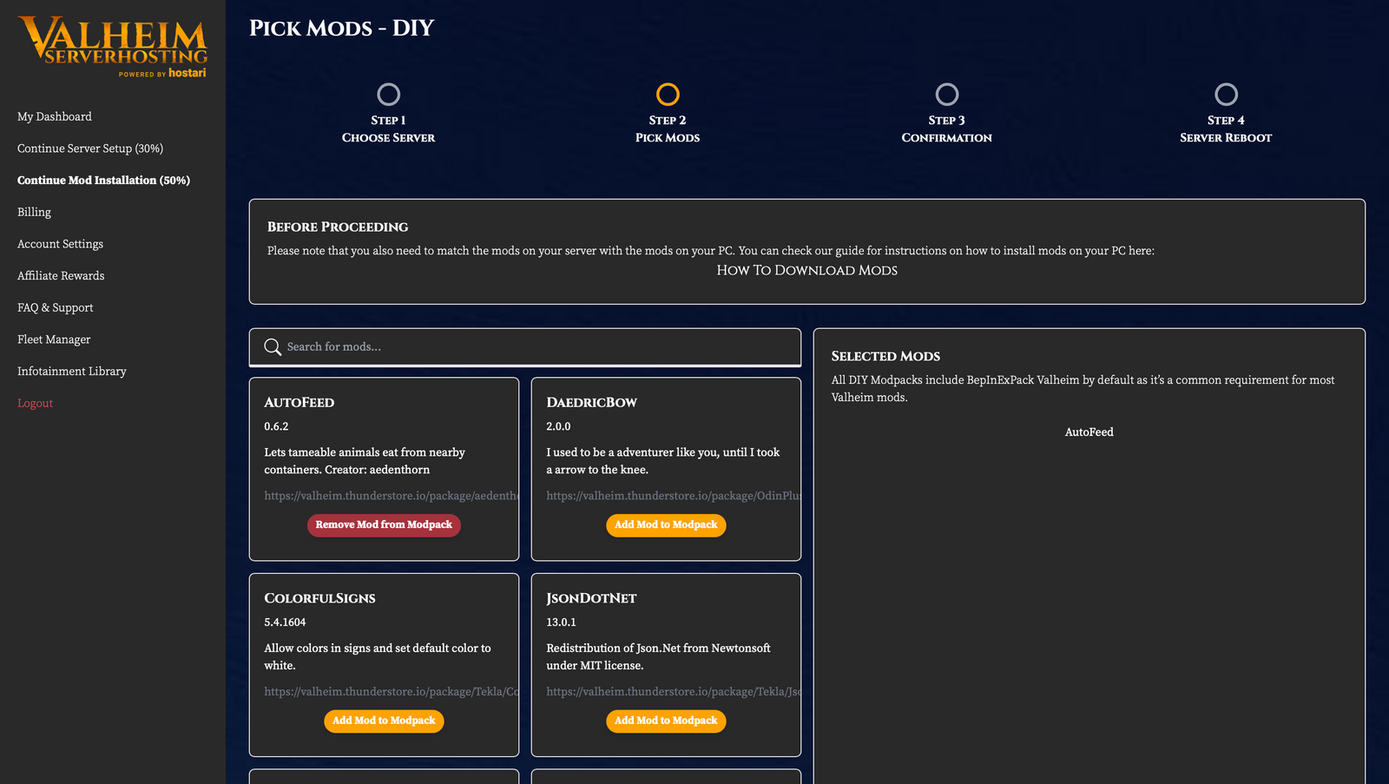The height and width of the screenshot is (784, 1389).
Task: Click the Valheim Server Hosting logo
Action: pyautogui.click(x=113, y=47)
